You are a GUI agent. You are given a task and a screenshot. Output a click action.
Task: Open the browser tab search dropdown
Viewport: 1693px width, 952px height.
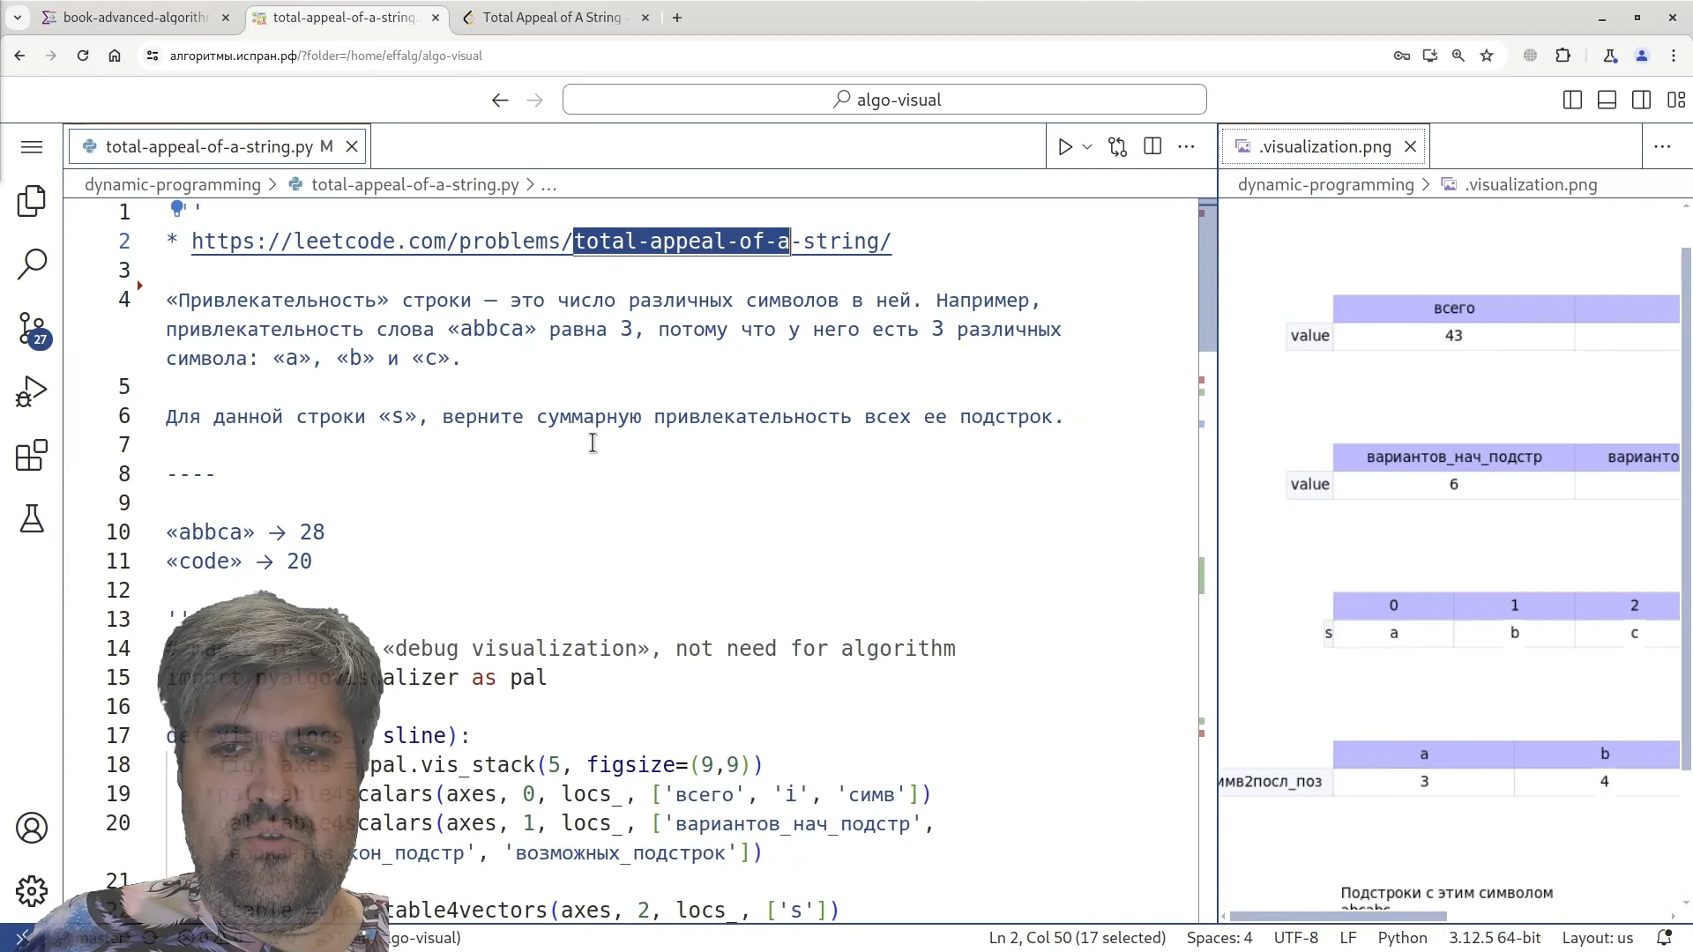pos(18,18)
